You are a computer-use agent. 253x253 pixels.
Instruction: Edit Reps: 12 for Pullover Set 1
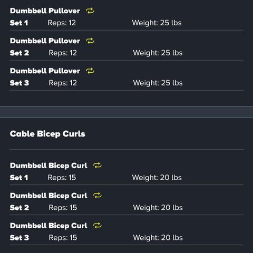[x=62, y=23]
